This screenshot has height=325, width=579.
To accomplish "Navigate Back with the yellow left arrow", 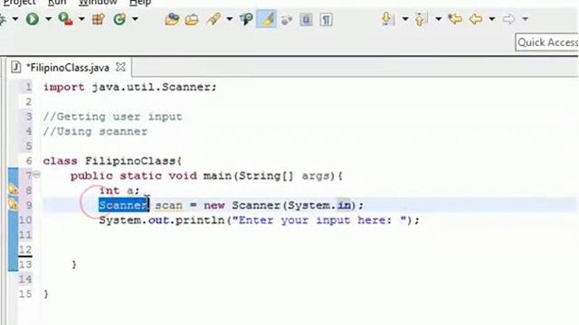I will [476, 18].
